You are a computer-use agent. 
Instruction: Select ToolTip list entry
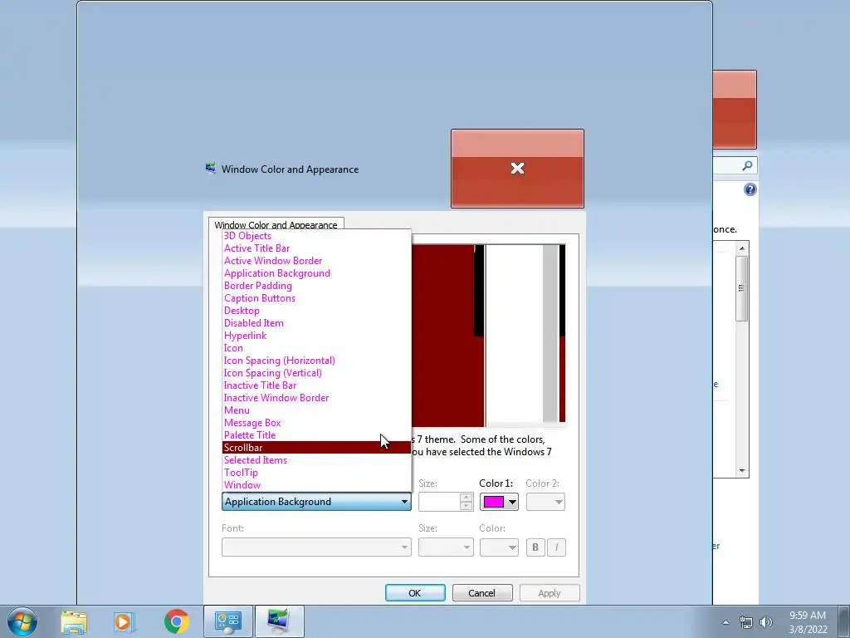click(316, 473)
